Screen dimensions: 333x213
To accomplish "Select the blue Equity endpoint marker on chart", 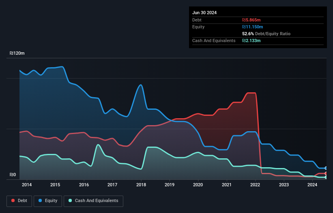I will pos(326,168).
